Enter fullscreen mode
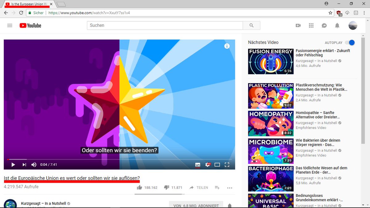 pyautogui.click(x=227, y=165)
